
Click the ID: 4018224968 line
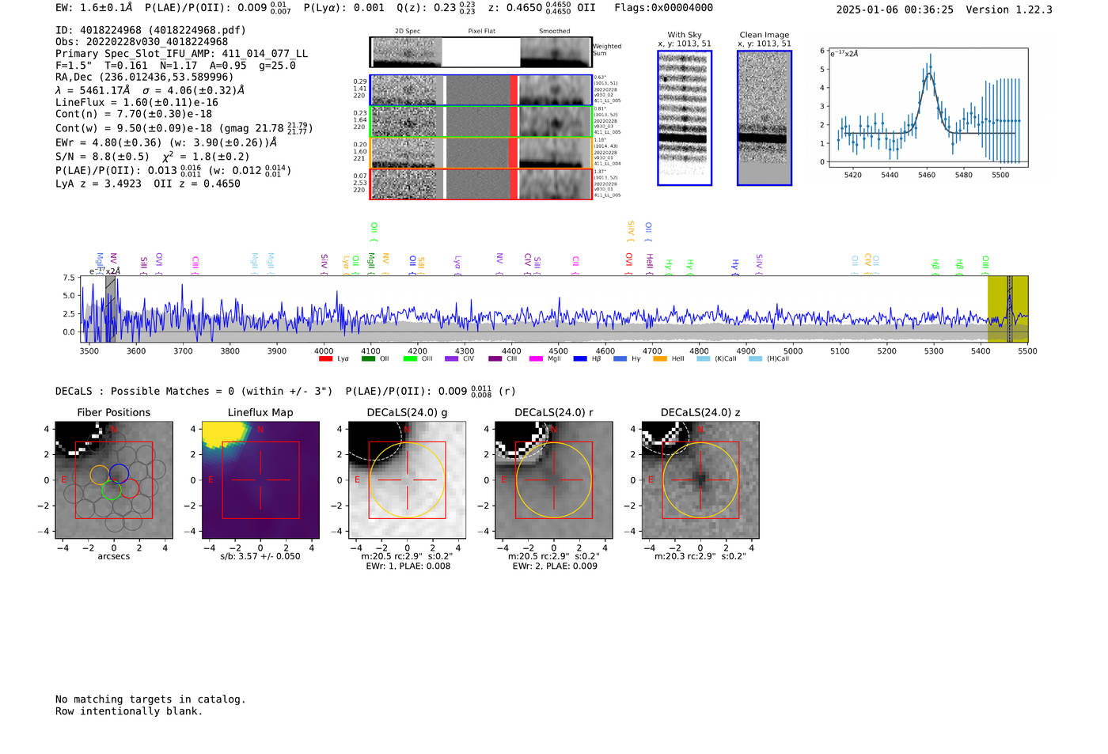coord(150,30)
